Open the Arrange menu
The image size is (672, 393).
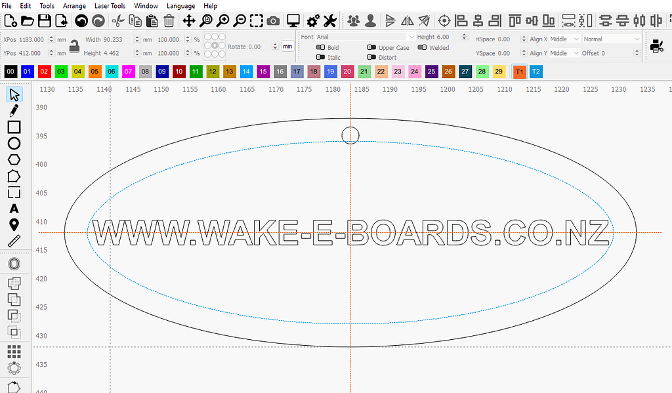click(x=74, y=6)
